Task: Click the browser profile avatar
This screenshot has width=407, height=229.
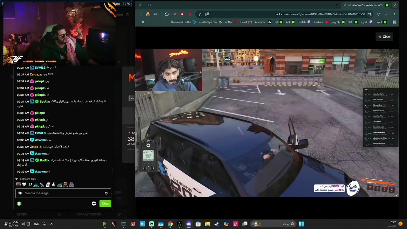Action: click(x=148, y=14)
